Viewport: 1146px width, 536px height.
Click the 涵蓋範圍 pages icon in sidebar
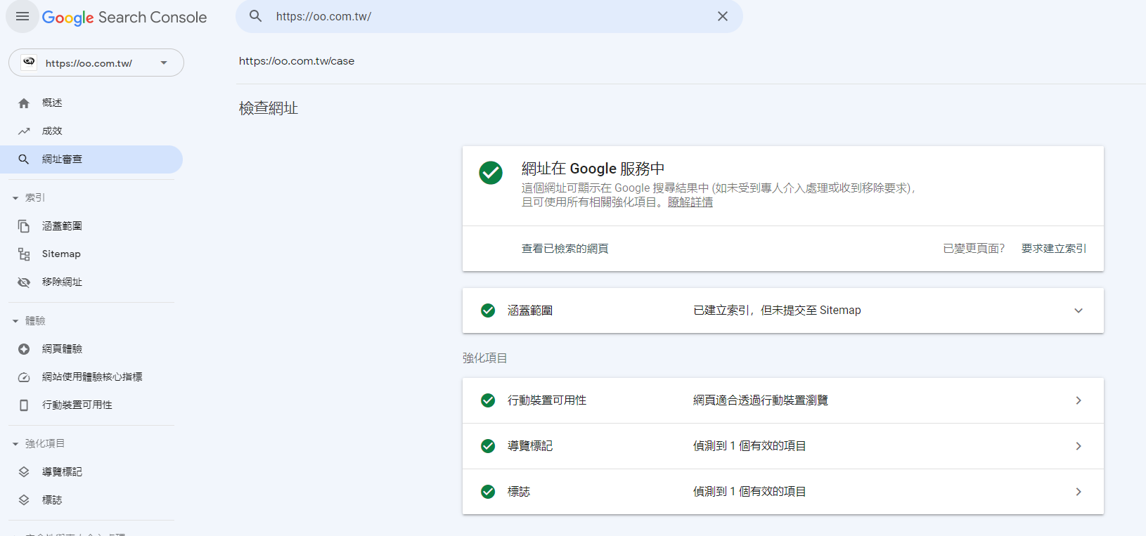pyautogui.click(x=24, y=226)
